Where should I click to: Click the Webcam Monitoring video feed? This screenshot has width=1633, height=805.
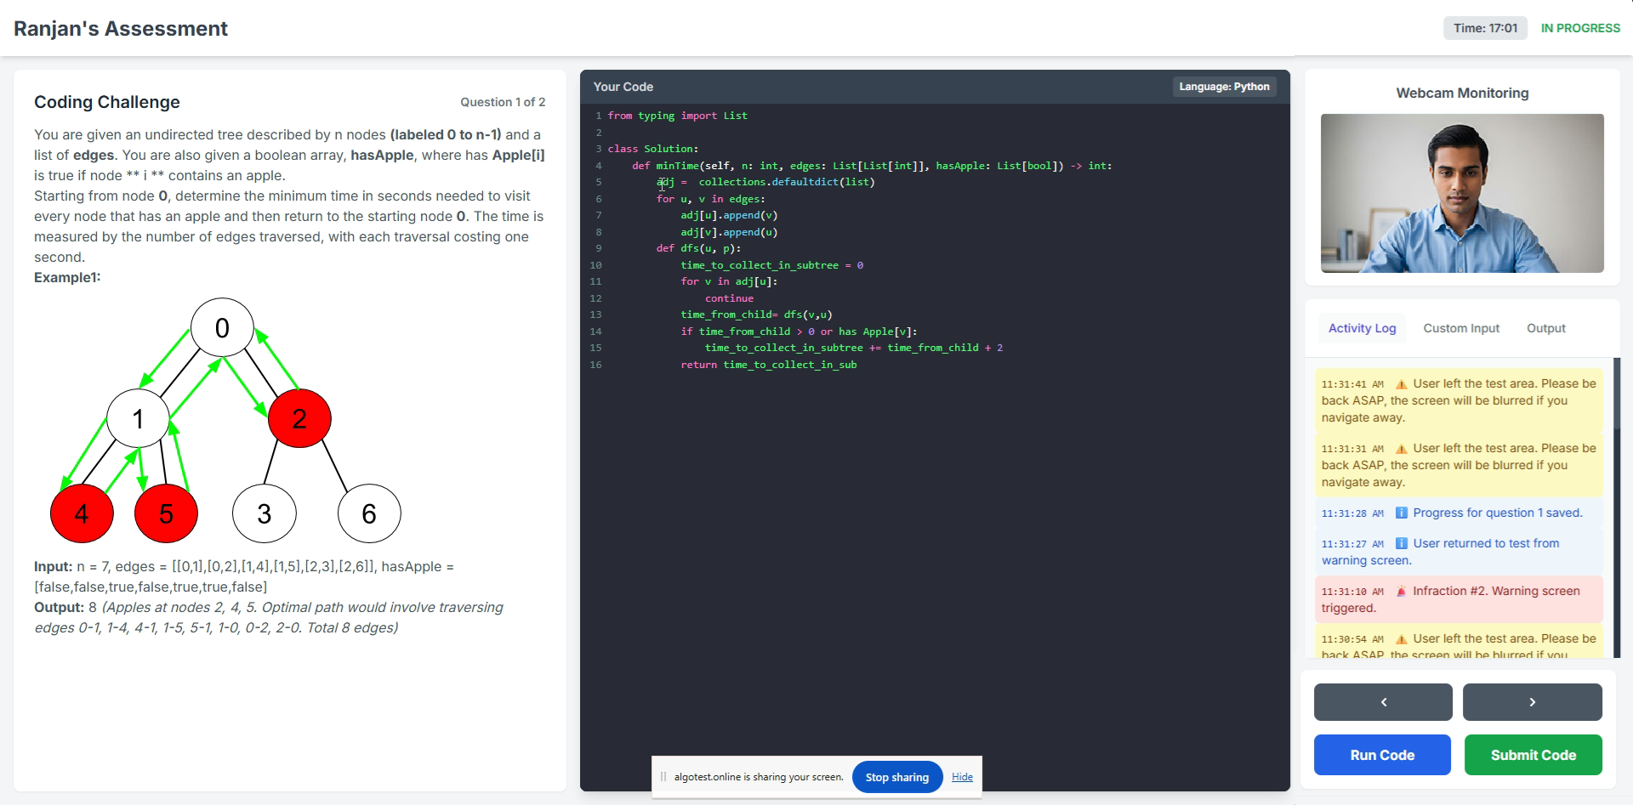point(1461,194)
